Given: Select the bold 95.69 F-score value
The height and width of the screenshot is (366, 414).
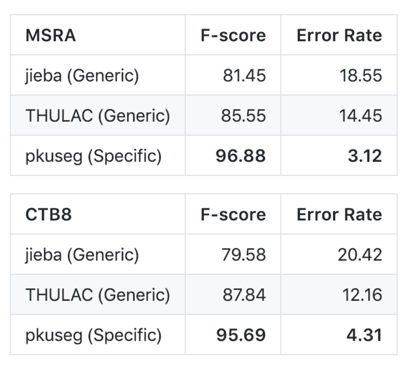Looking at the screenshot, I should pos(241,335).
